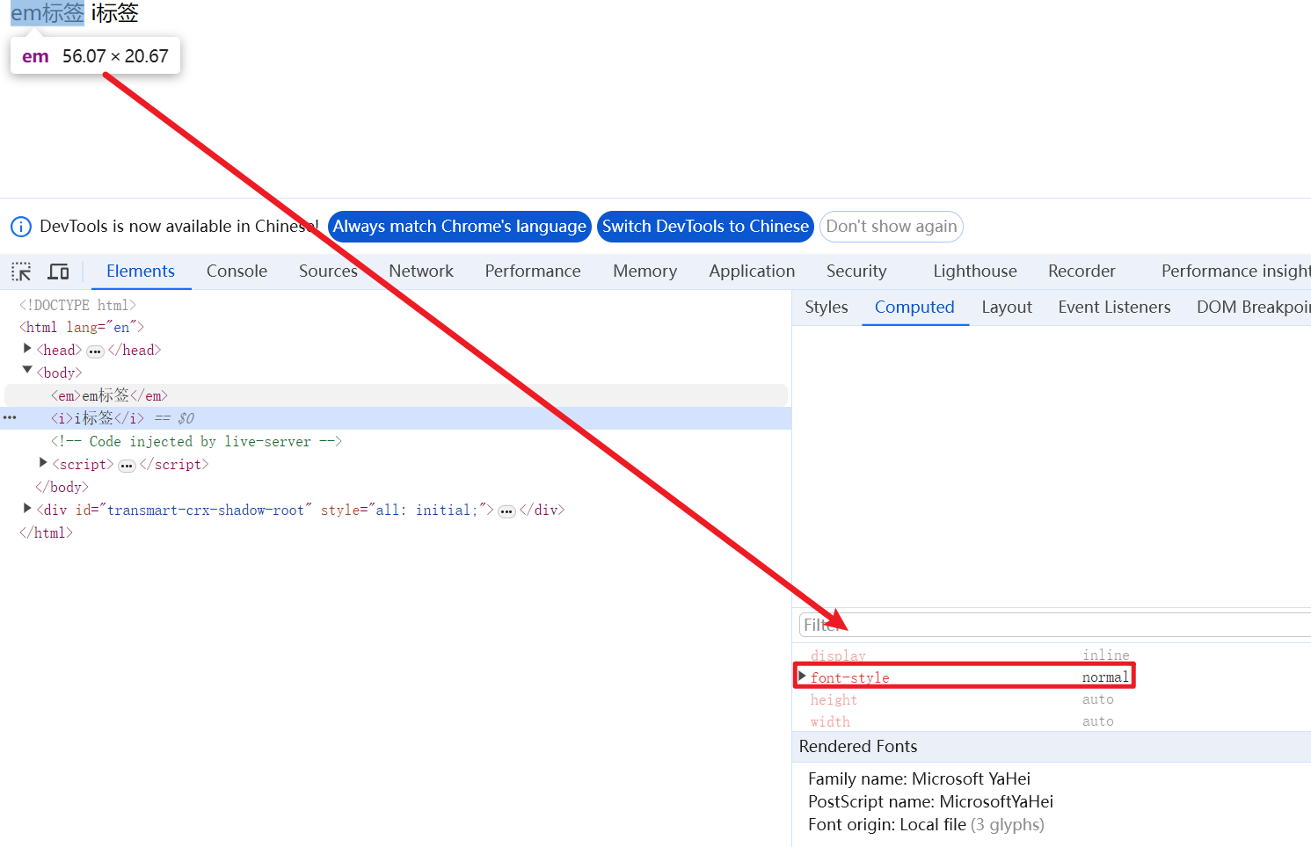The image size is (1311, 847).
Task: Click the height computed property
Action: (x=834, y=699)
